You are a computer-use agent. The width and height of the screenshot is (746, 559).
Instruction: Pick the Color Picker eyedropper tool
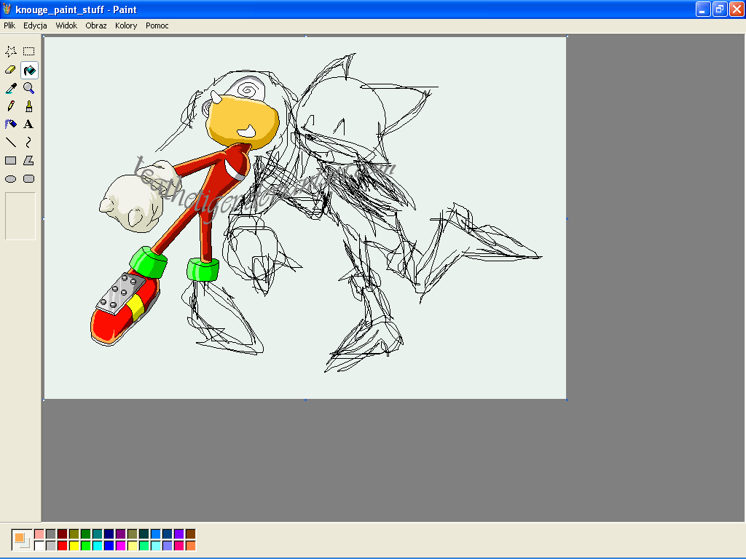pyautogui.click(x=10, y=88)
